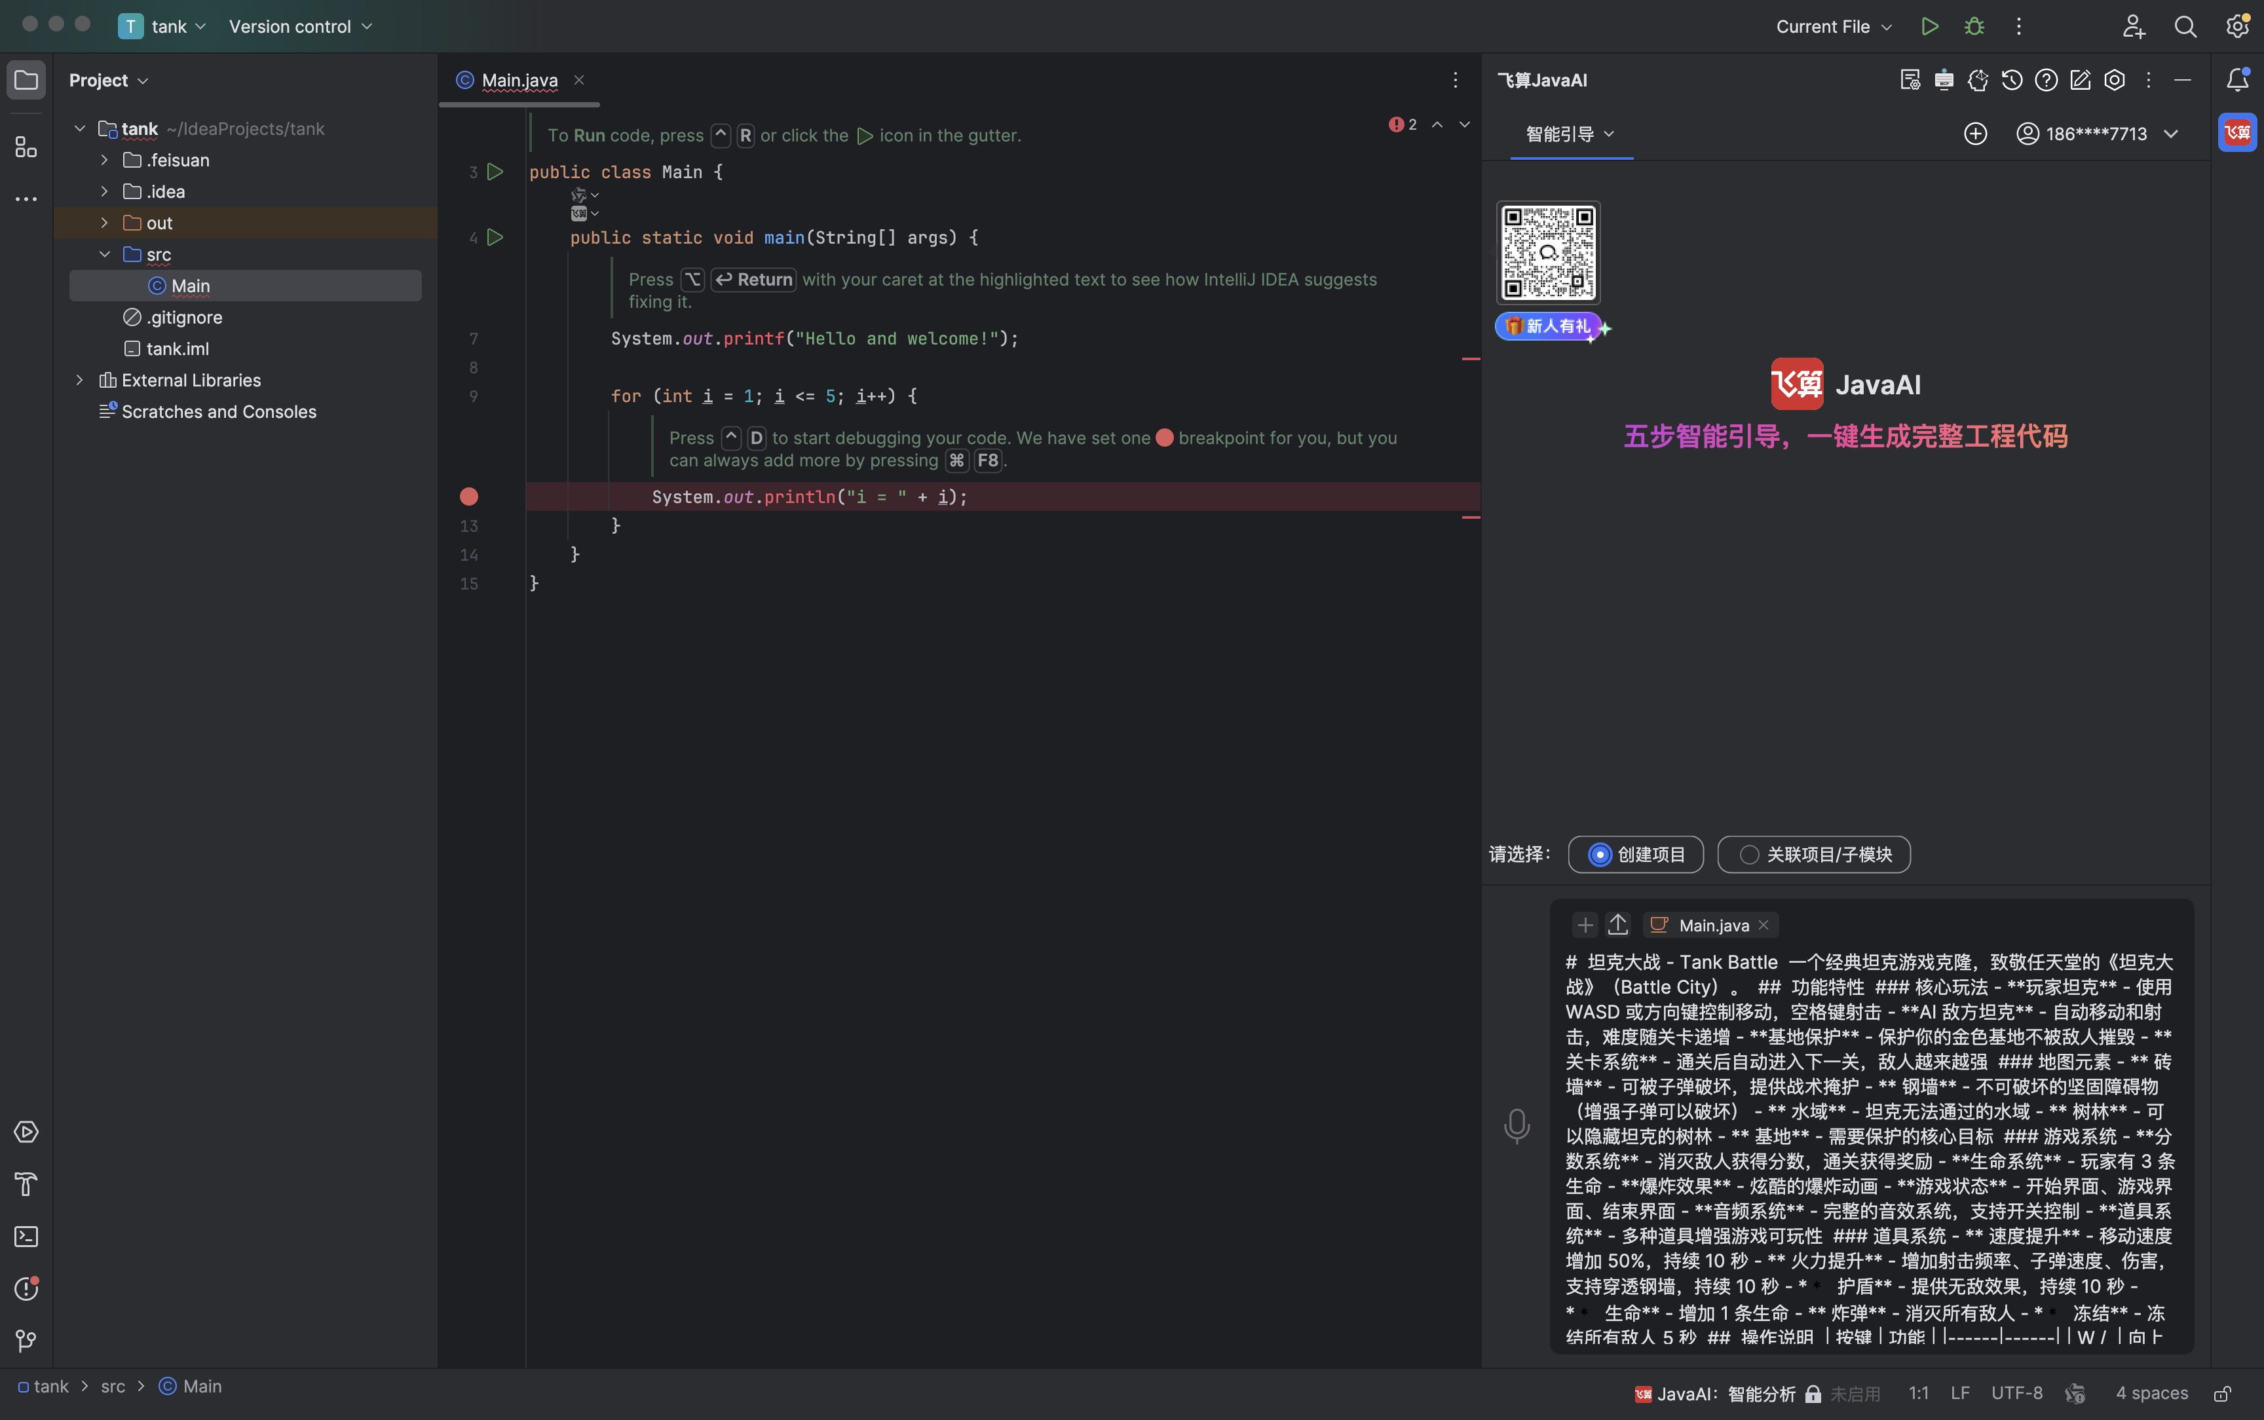Toggle the breakpoint on the println line
This screenshot has height=1420, width=2264.
point(468,497)
